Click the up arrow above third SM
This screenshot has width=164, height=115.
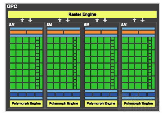pos(97,20)
